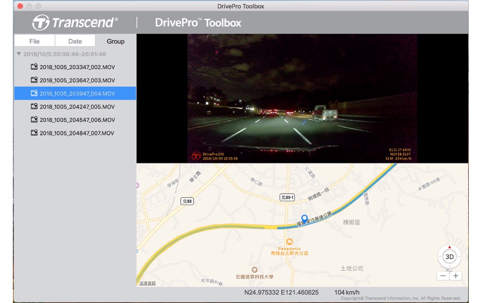Image resolution: width=484 pixels, height=303 pixels.
Task: Click the video icon for 2018_1005_204247_005.MOV
Action: click(34, 107)
